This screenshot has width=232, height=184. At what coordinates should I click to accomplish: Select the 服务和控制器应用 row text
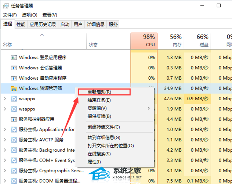37,119
